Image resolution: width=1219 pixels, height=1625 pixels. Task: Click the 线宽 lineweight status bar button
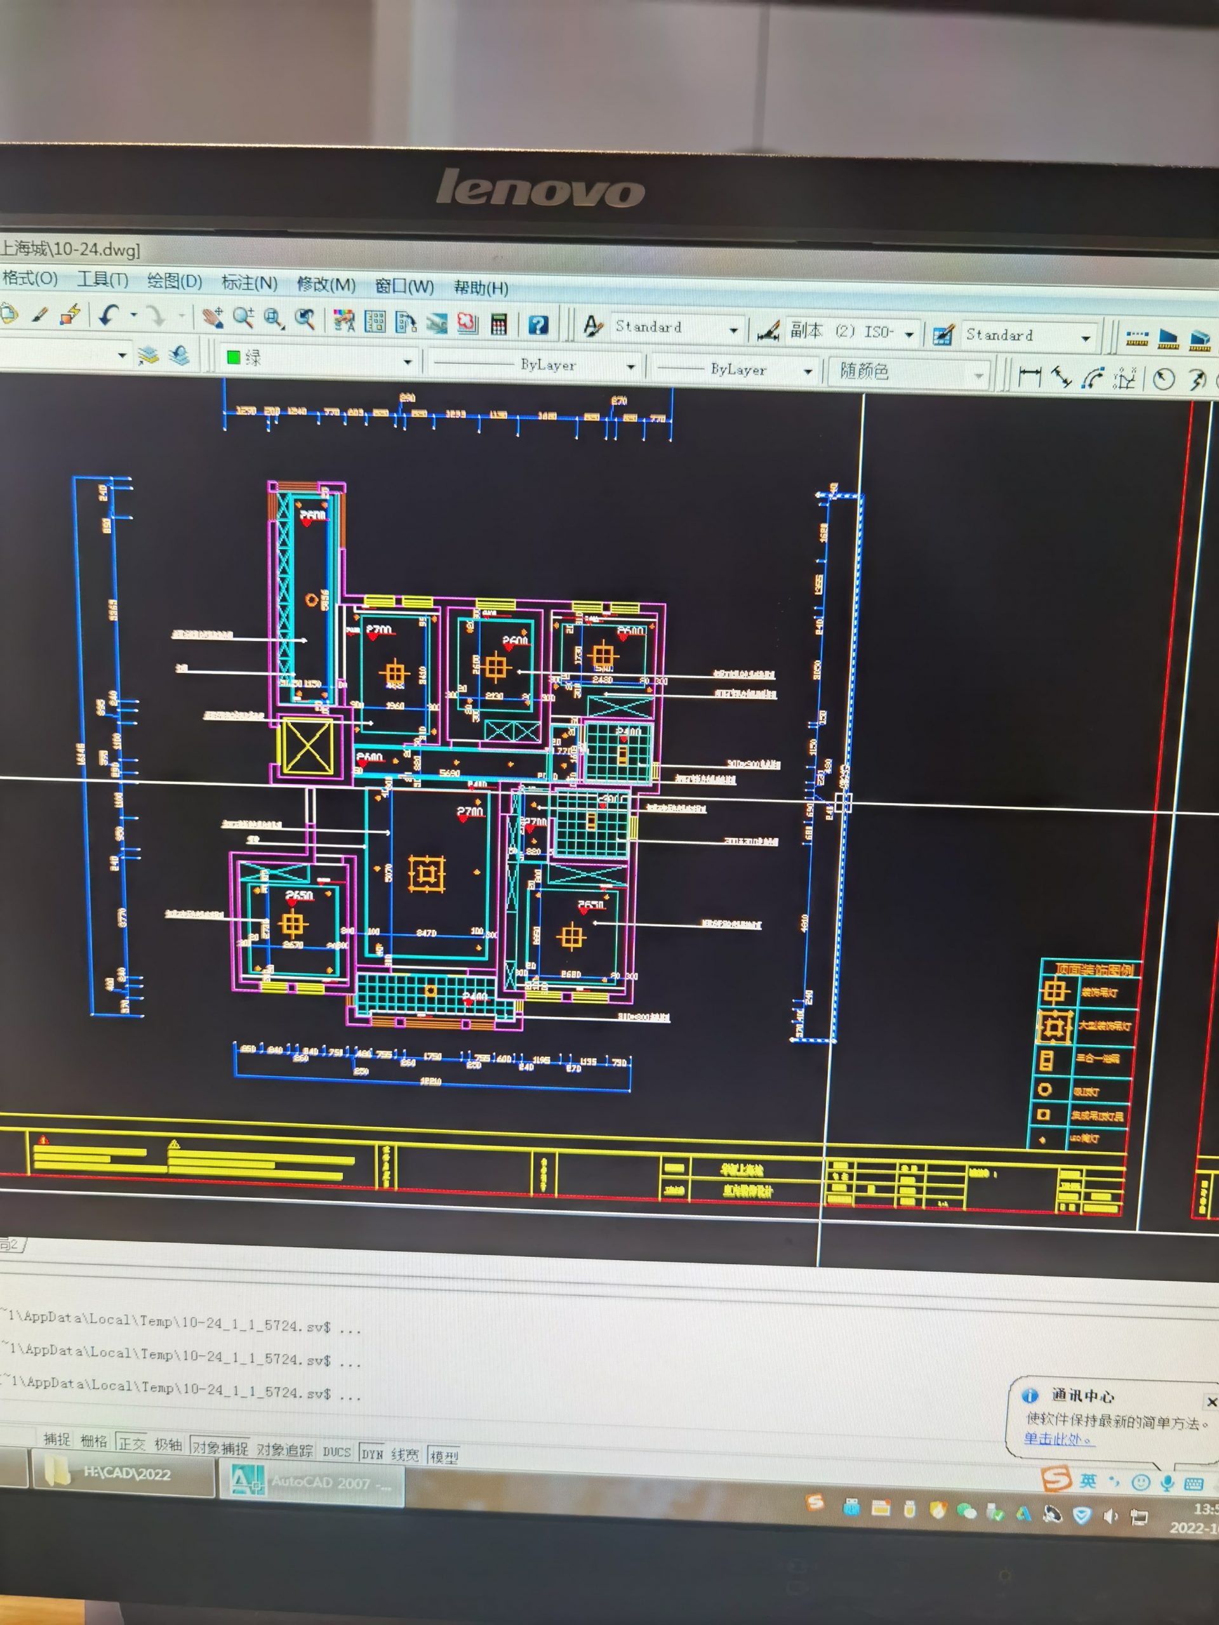[x=404, y=1455]
